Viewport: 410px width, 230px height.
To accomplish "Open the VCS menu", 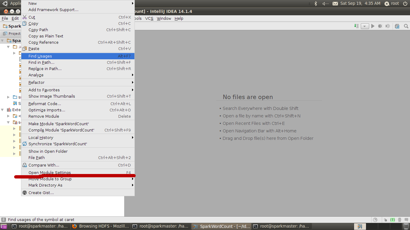I will coord(149,18).
